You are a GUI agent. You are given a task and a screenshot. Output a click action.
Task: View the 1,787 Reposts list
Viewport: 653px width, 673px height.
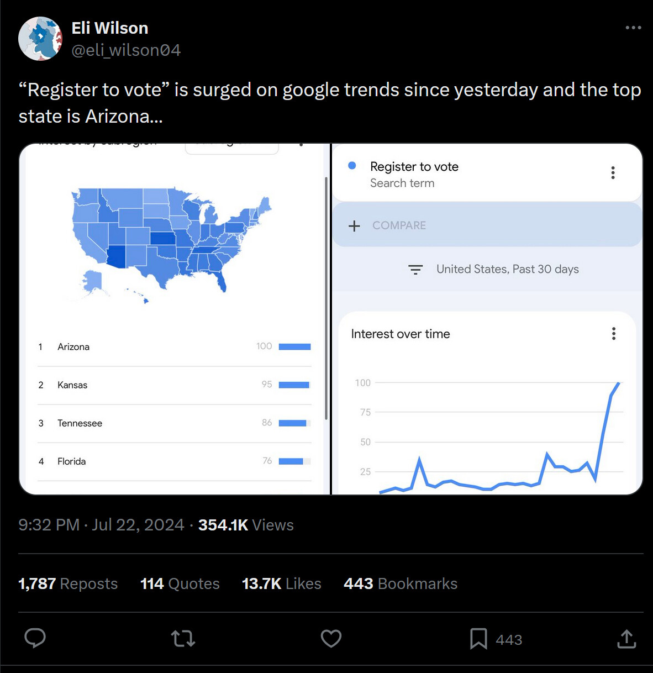(68, 583)
